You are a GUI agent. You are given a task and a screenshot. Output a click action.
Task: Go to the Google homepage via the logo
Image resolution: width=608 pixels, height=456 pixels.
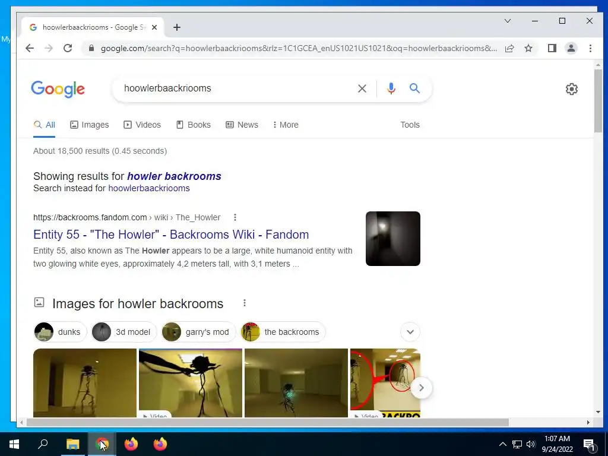(58, 89)
